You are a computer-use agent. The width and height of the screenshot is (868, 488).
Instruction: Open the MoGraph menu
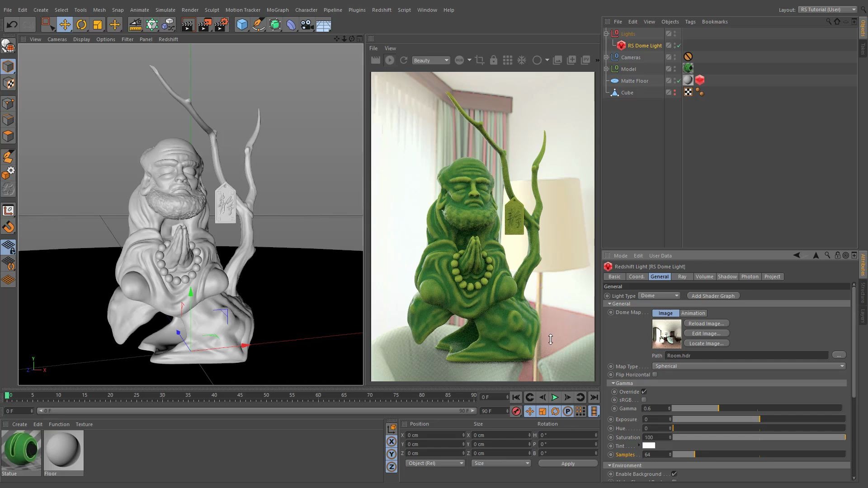(x=278, y=9)
